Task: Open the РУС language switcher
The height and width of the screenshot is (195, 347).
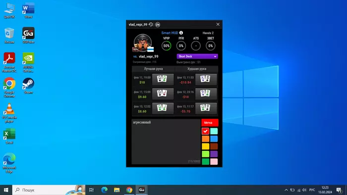Action: (312, 190)
